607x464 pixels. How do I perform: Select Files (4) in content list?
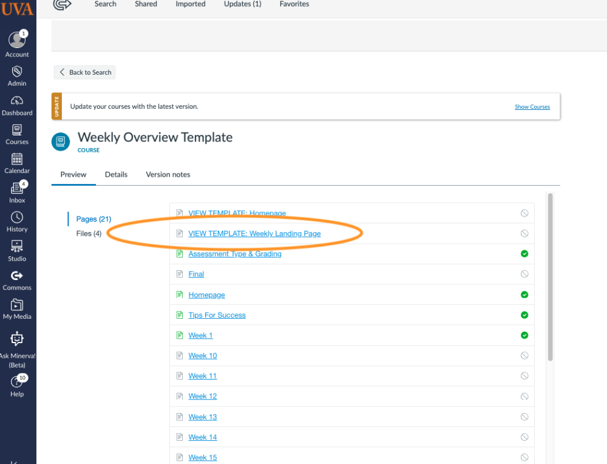tap(89, 234)
